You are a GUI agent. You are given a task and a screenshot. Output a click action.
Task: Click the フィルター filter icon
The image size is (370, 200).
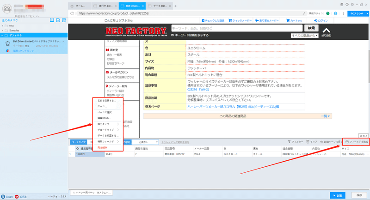pos(289,142)
